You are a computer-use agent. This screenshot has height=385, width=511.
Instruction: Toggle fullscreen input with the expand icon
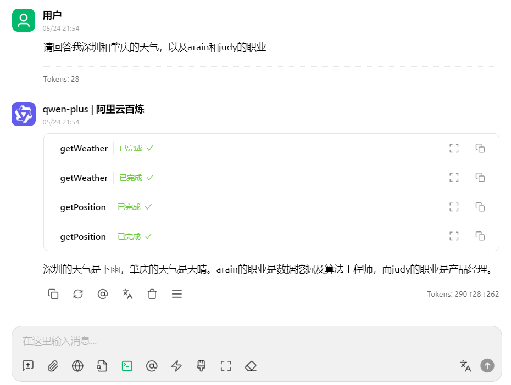pyautogui.click(x=226, y=366)
